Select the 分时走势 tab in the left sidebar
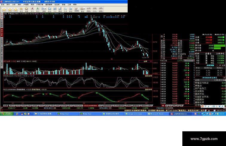This screenshot has width=226, height=146. click(2, 23)
